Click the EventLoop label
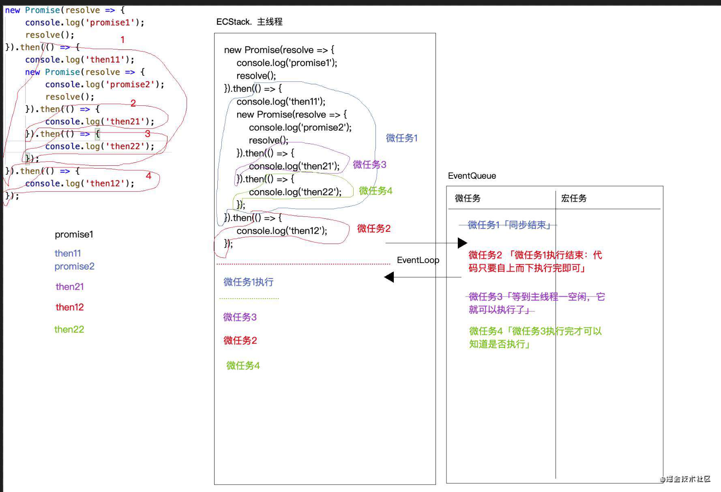The image size is (721, 492). coord(418,260)
